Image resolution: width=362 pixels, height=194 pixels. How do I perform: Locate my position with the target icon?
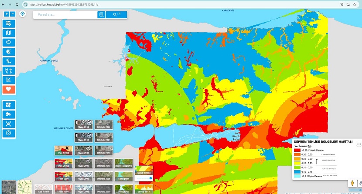[23, 14]
